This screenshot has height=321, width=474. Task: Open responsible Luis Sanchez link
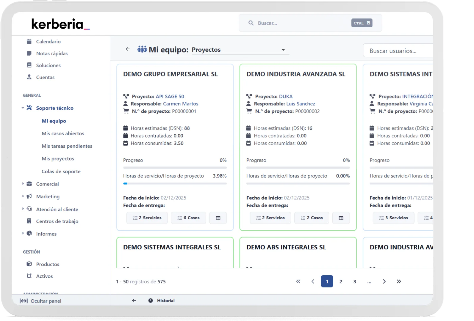[x=301, y=104]
